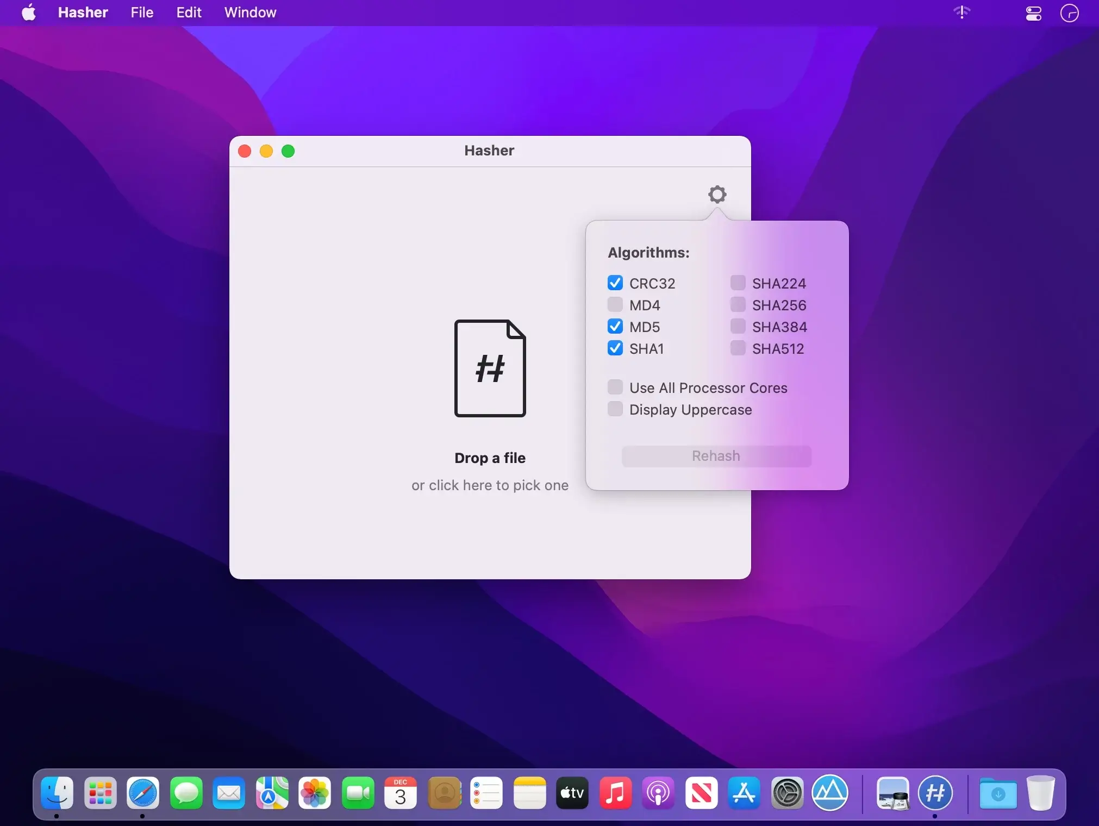The height and width of the screenshot is (826, 1099).
Task: Click the settings gear icon in Hasher
Action: pos(717,194)
